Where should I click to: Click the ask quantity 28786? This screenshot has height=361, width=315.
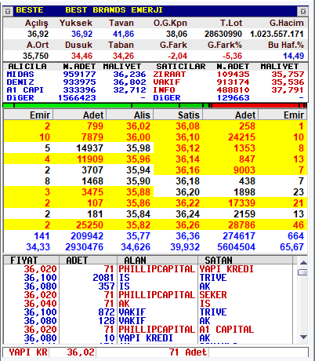coord(241,225)
